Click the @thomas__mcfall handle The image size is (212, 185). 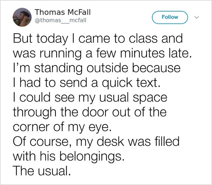(60, 20)
